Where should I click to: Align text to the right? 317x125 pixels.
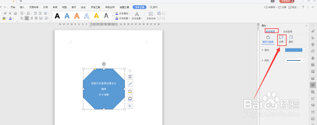(x=31, y=18)
